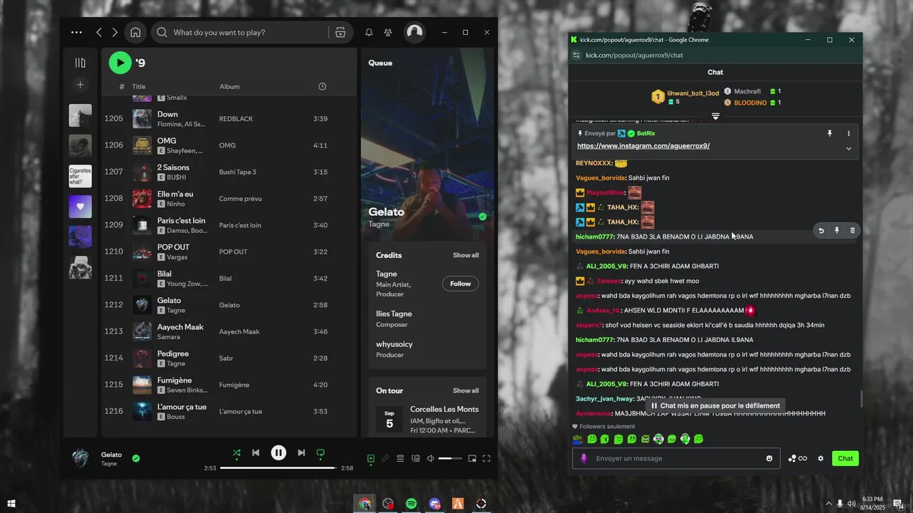
Task: Toggle the lyrics microphone icon
Action: click(x=385, y=459)
